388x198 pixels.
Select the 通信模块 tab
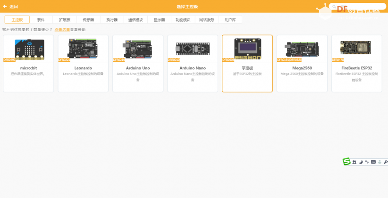135,20
